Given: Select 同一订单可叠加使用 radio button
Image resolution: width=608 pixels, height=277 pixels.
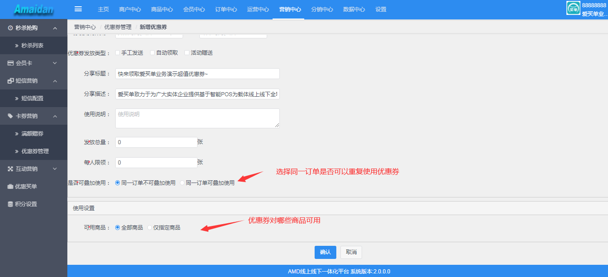Looking at the screenshot, I should pyautogui.click(x=182, y=183).
